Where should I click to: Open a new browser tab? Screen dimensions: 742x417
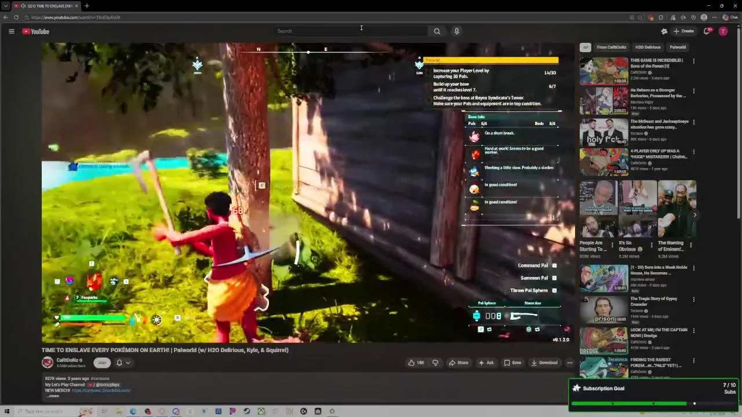click(x=86, y=6)
